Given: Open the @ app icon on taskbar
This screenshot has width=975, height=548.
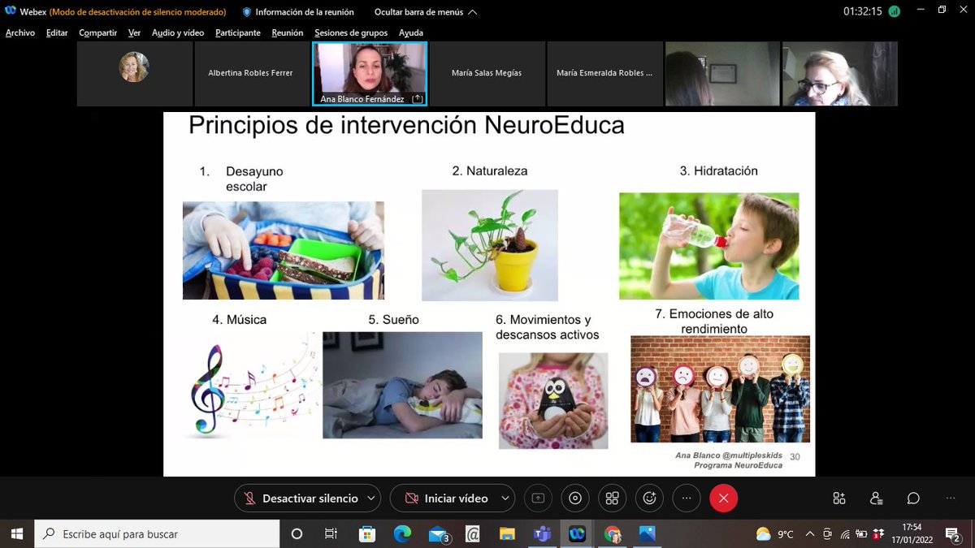Looking at the screenshot, I should click(x=472, y=533).
